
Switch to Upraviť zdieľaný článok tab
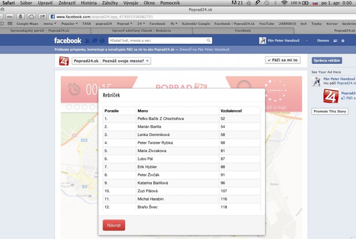pyautogui.click(x=142, y=30)
